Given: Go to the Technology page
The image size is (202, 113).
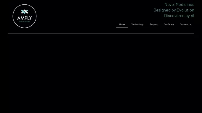Looking at the screenshot, I should [137, 24].
